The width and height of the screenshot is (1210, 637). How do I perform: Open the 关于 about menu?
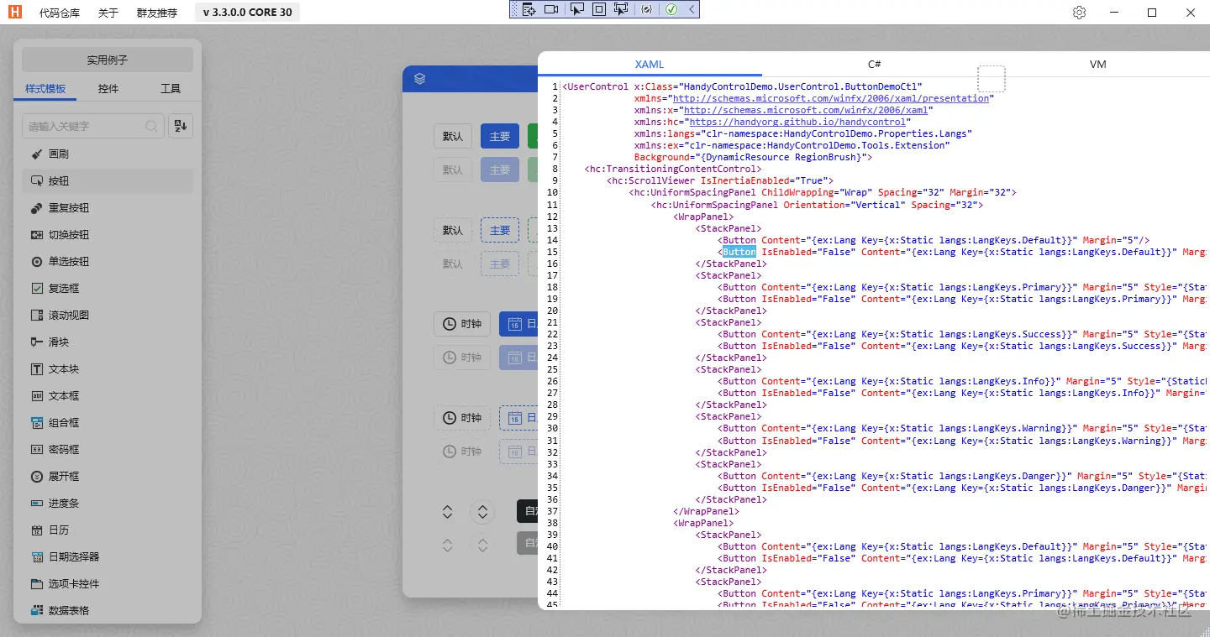pyautogui.click(x=108, y=13)
